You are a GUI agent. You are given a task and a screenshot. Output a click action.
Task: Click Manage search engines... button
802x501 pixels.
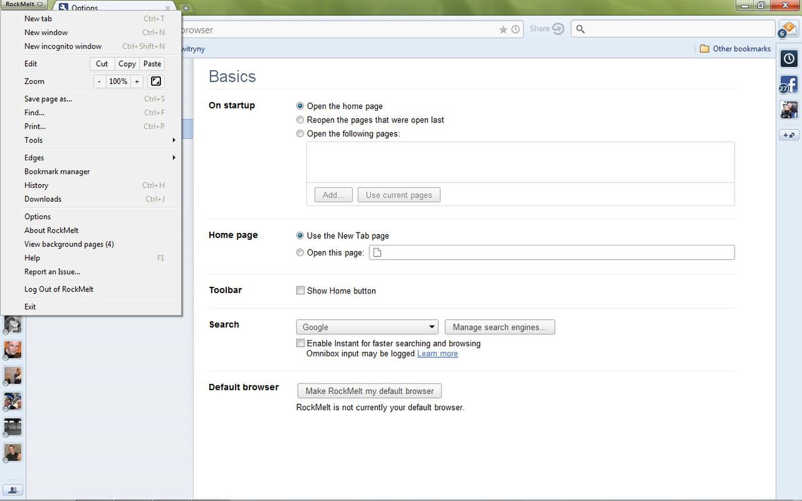click(499, 327)
